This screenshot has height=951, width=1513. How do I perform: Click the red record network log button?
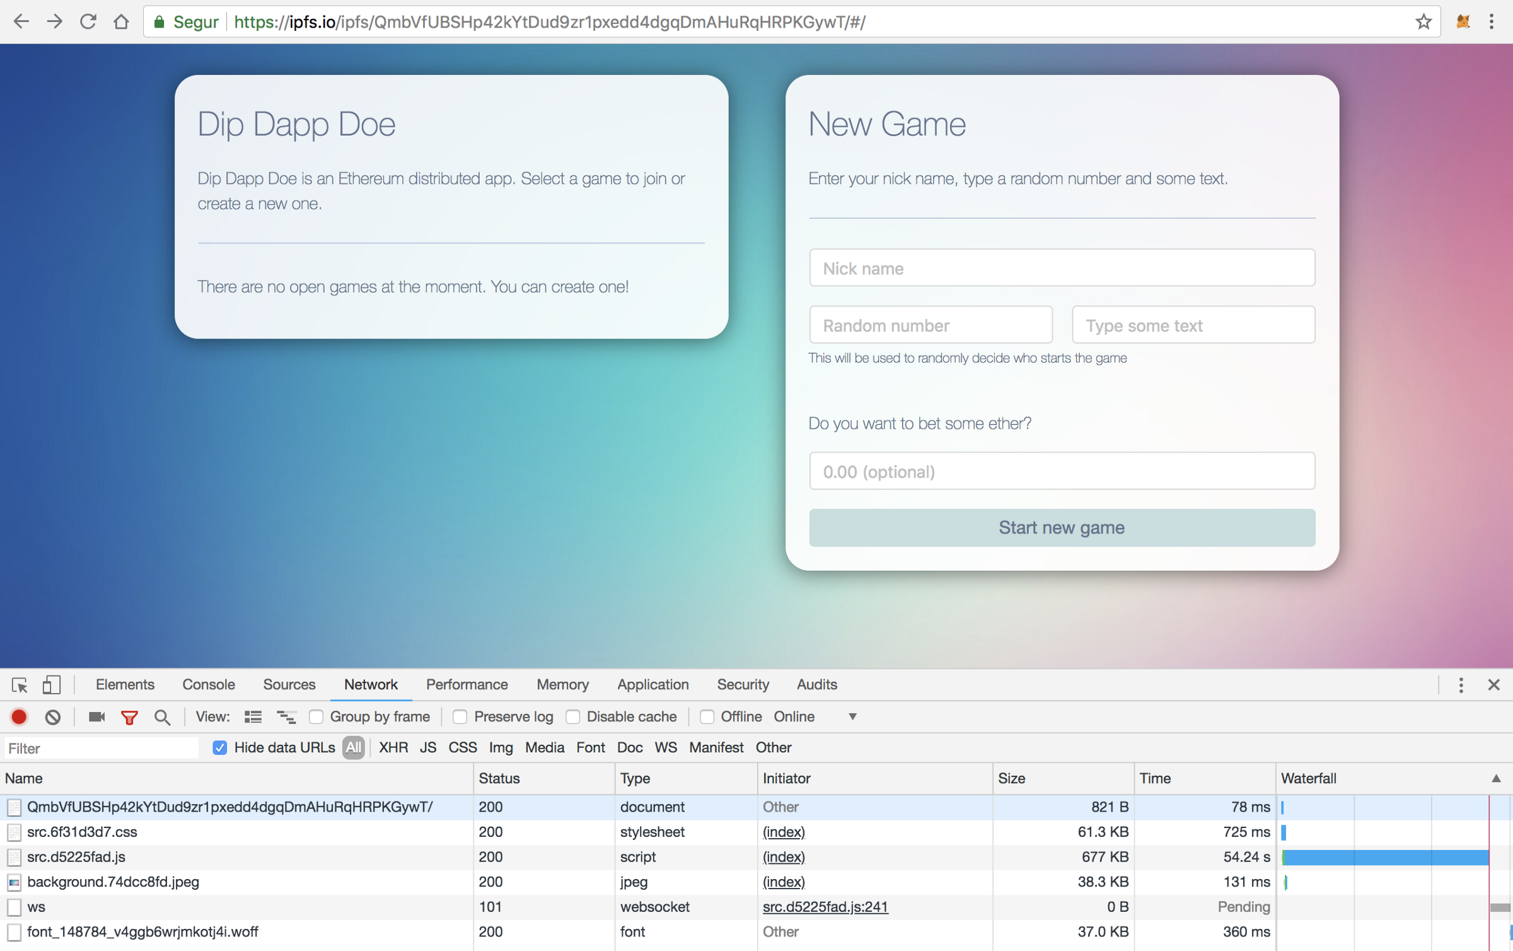pyautogui.click(x=19, y=717)
